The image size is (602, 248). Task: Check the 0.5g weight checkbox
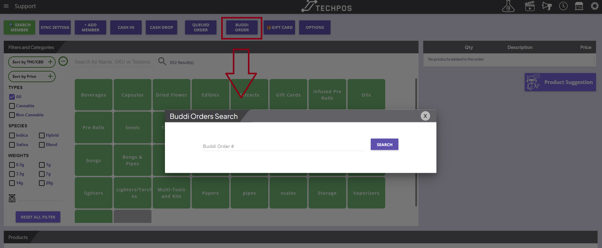(x=12, y=165)
